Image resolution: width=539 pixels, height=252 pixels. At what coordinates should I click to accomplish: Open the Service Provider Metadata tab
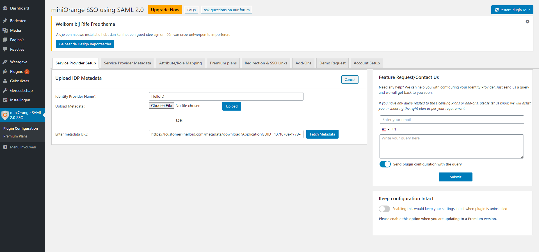[x=127, y=63]
